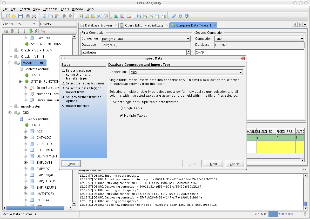Click the green connect database toolbar icon

(116, 16)
